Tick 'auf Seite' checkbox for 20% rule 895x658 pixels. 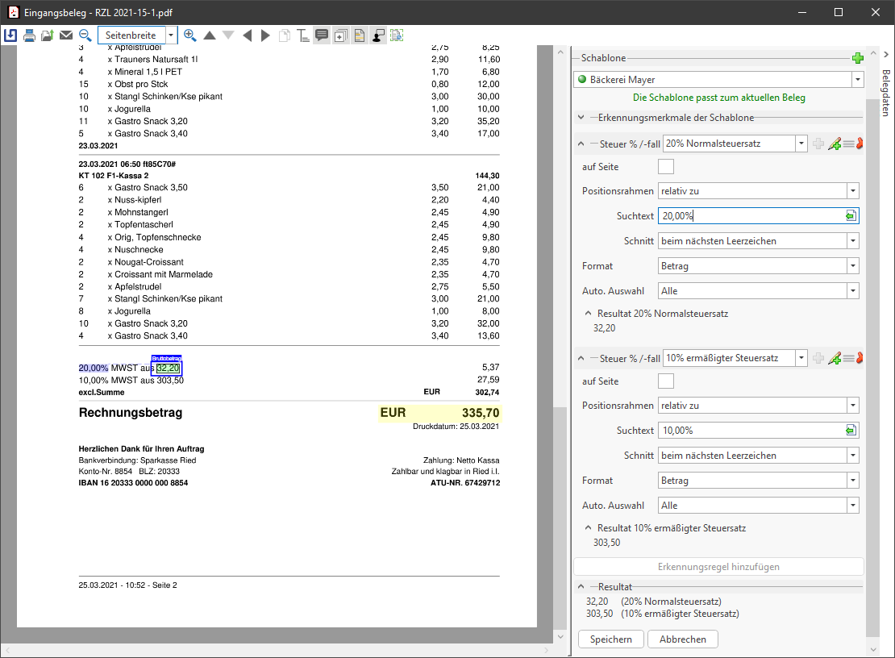(666, 167)
